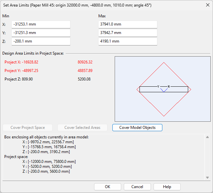Image resolution: width=213 pixels, height=193 pixels.
Task: Click the Cover Selected Areas button
Action: click(82, 128)
